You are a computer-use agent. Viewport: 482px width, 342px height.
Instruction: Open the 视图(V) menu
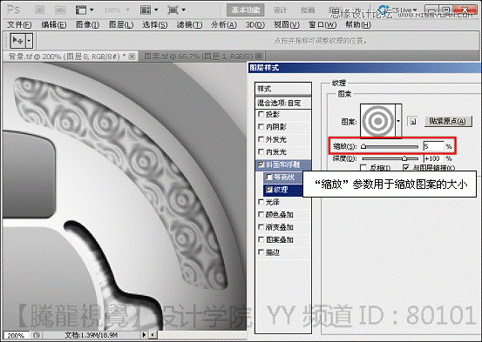click(287, 24)
